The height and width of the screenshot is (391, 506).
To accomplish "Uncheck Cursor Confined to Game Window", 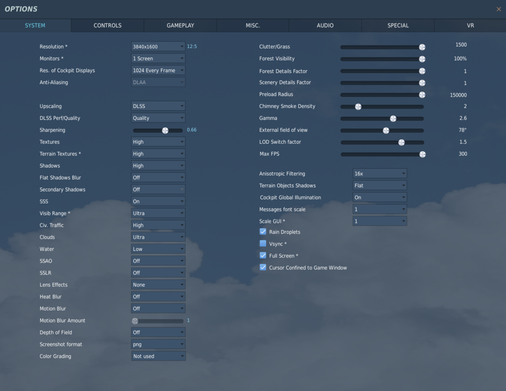I will tap(263, 268).
